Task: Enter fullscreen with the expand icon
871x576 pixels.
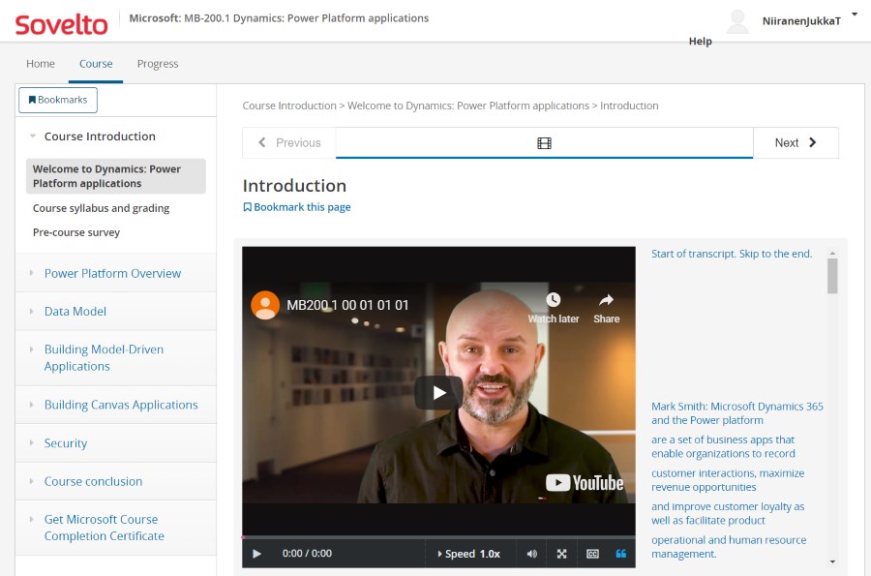Action: (x=562, y=554)
